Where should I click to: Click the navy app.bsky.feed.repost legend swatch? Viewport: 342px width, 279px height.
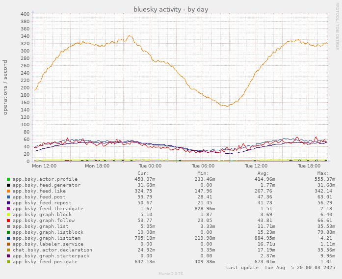[x=8, y=203]
